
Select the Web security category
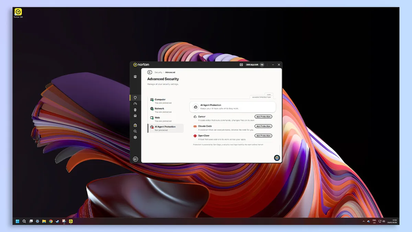pyautogui.click(x=165, y=119)
